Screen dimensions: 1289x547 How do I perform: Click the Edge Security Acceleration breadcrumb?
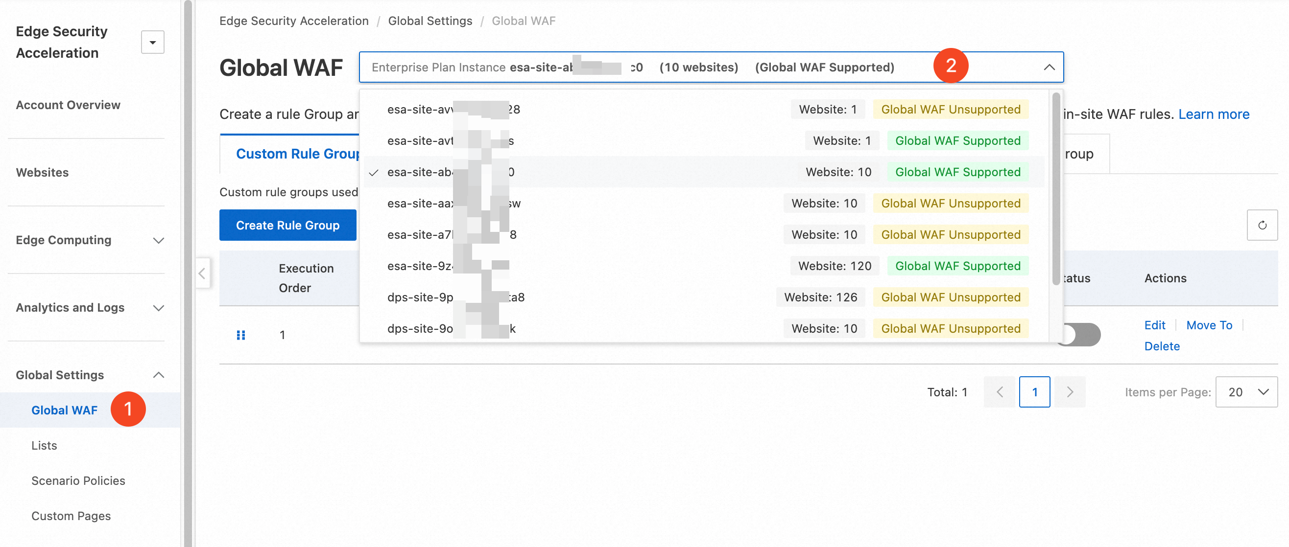pos(294,21)
